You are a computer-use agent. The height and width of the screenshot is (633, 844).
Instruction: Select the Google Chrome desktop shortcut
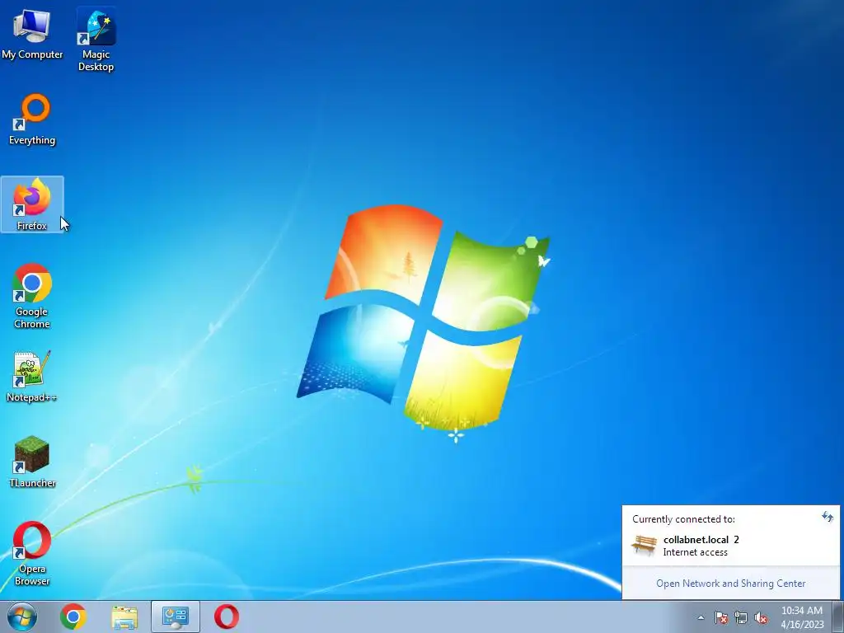point(32,296)
